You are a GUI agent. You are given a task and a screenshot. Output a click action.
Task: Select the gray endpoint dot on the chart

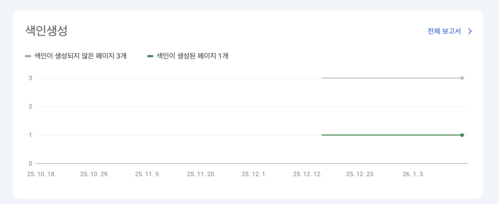[x=462, y=78]
